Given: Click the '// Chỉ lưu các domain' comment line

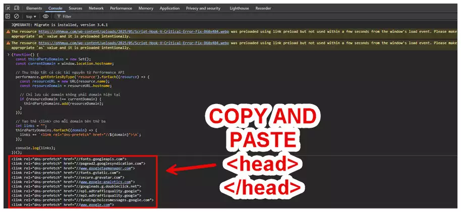Looking at the screenshot, I should (70, 95).
